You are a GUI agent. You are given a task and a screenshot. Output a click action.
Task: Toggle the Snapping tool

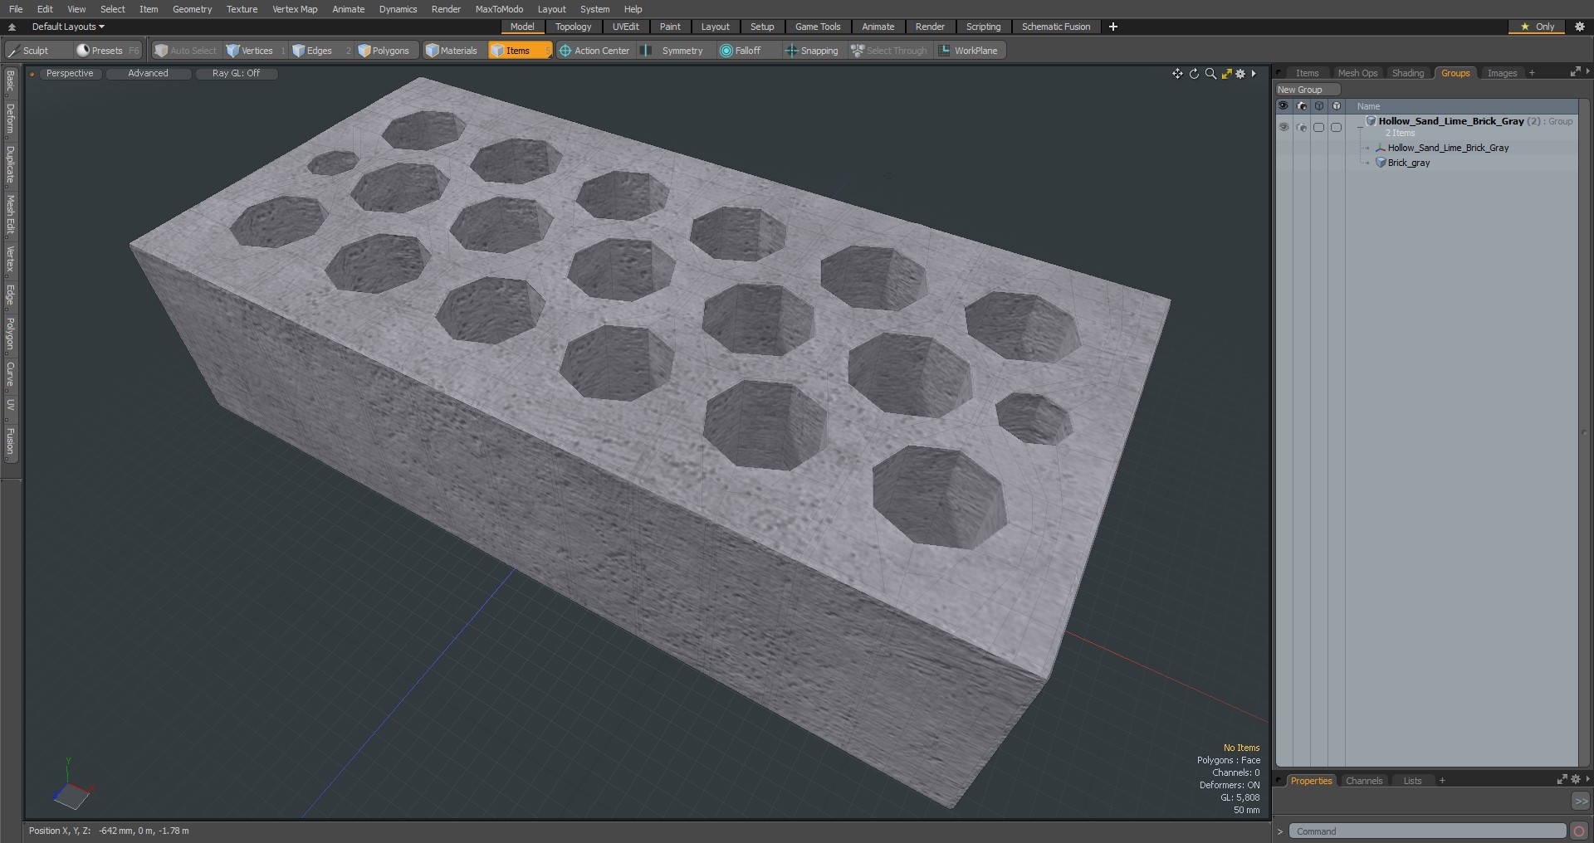(x=813, y=51)
